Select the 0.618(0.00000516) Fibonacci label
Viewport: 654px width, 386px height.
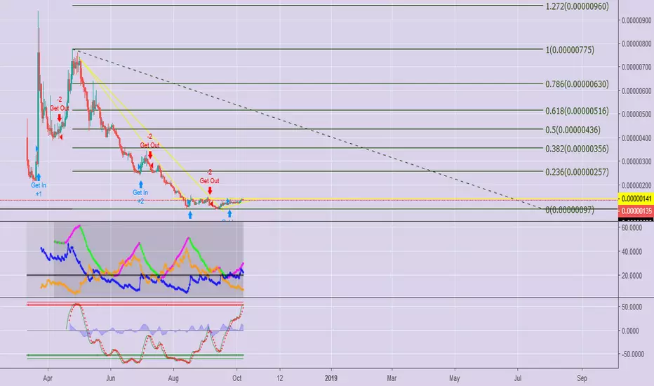coord(577,111)
